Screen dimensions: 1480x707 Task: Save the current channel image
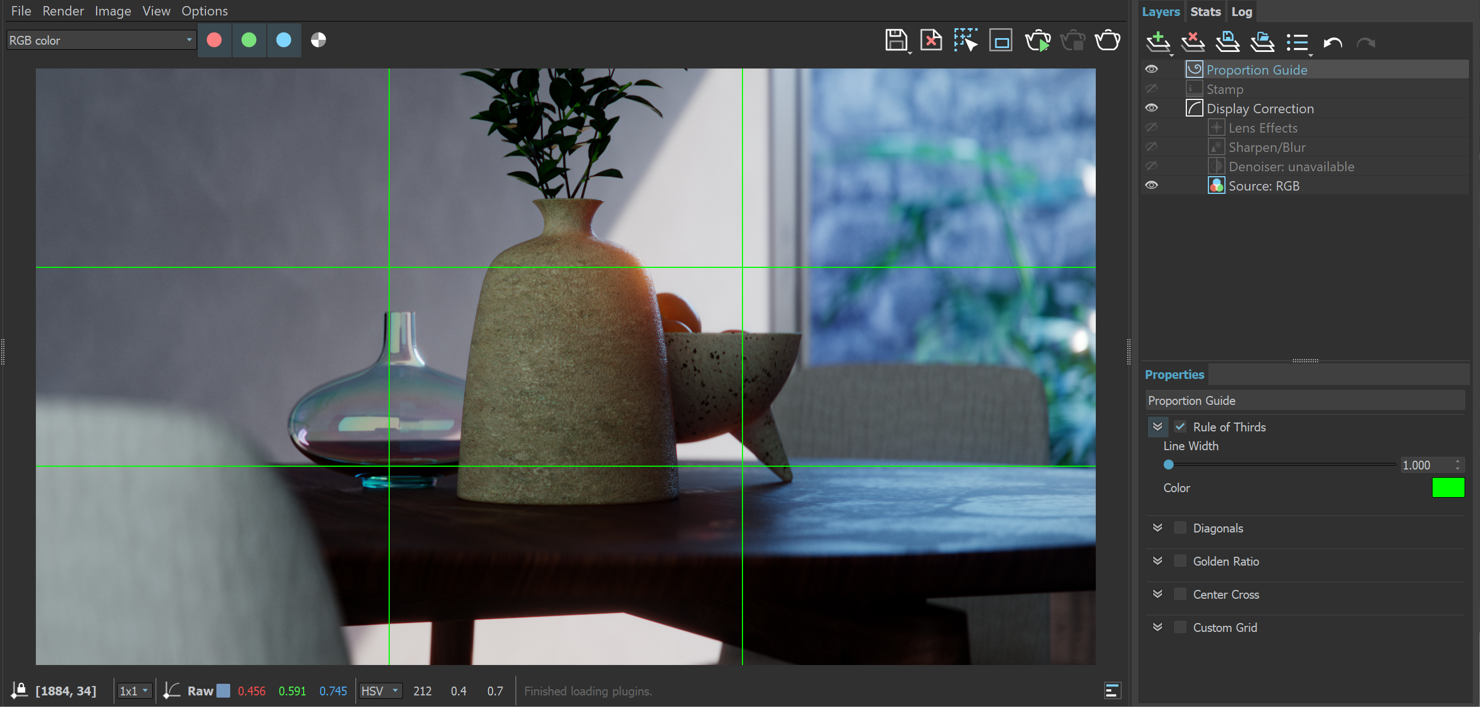897,40
